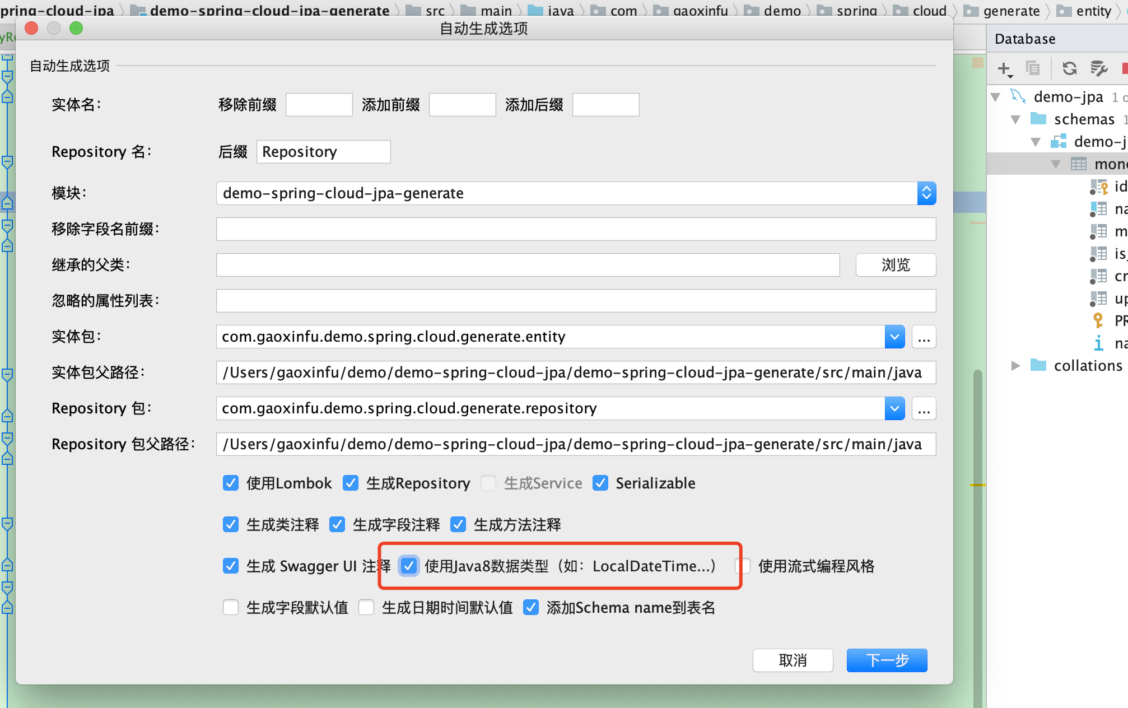The image size is (1128, 708).
Task: Click the schemas folder icon
Action: point(1038,119)
